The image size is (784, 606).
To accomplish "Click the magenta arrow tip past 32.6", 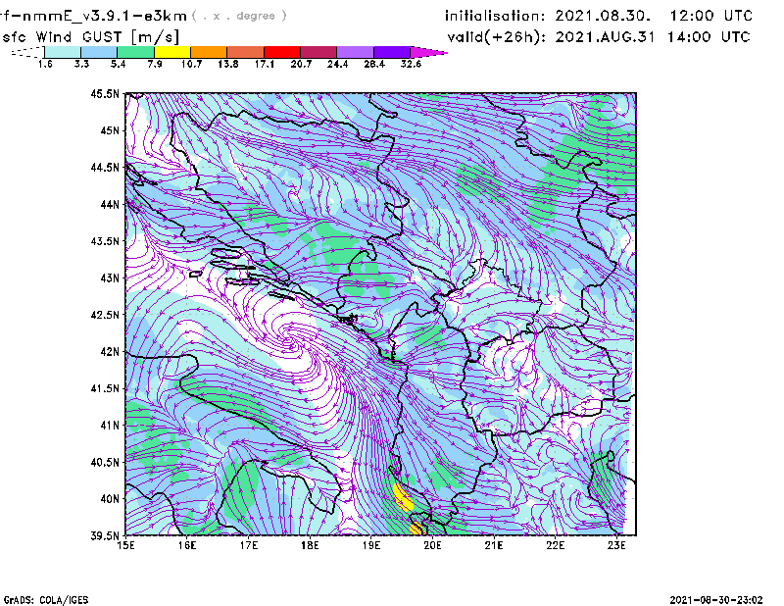I will click(427, 52).
